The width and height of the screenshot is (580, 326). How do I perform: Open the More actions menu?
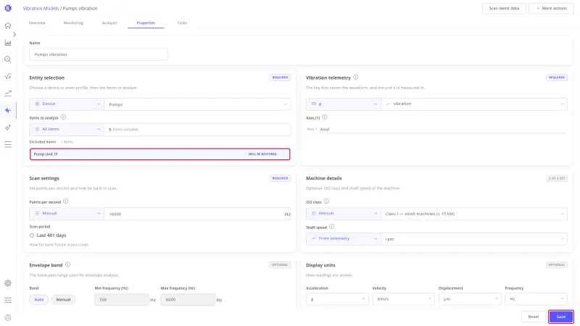(x=551, y=8)
